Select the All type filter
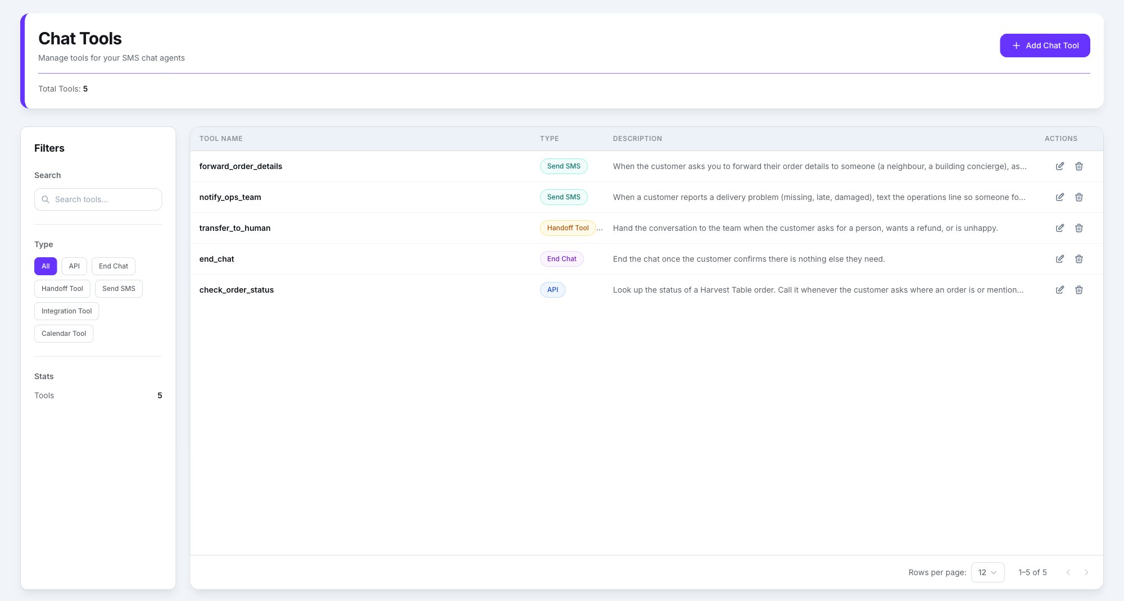The height and width of the screenshot is (601, 1124). click(x=46, y=266)
